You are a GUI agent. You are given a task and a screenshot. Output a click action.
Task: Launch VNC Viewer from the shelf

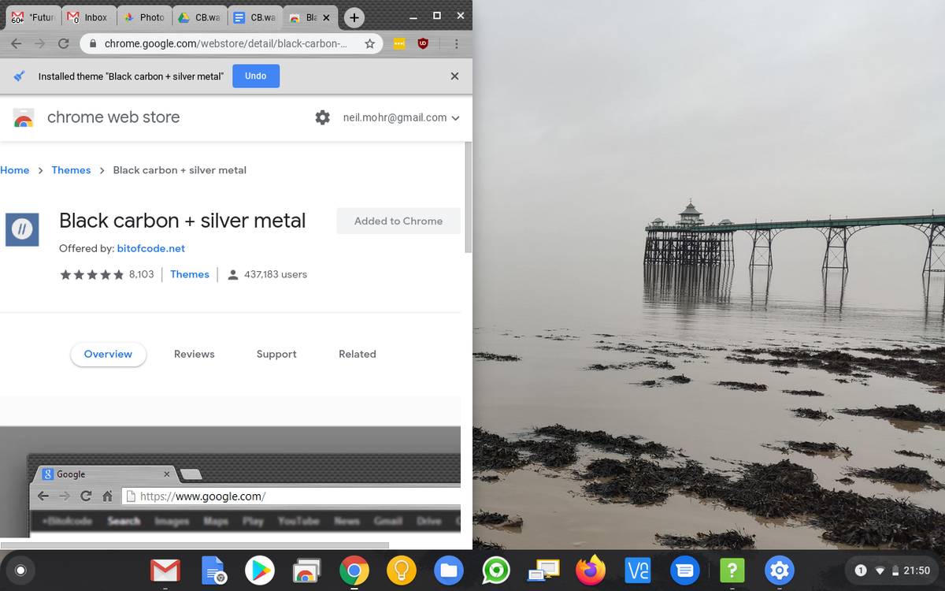[638, 571]
